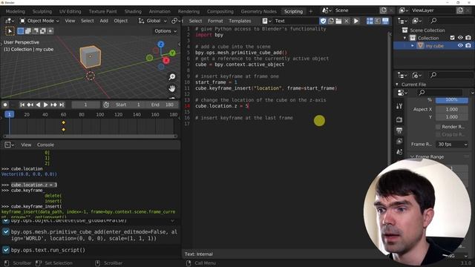Click the green Y axis on gizmo

point(172,53)
